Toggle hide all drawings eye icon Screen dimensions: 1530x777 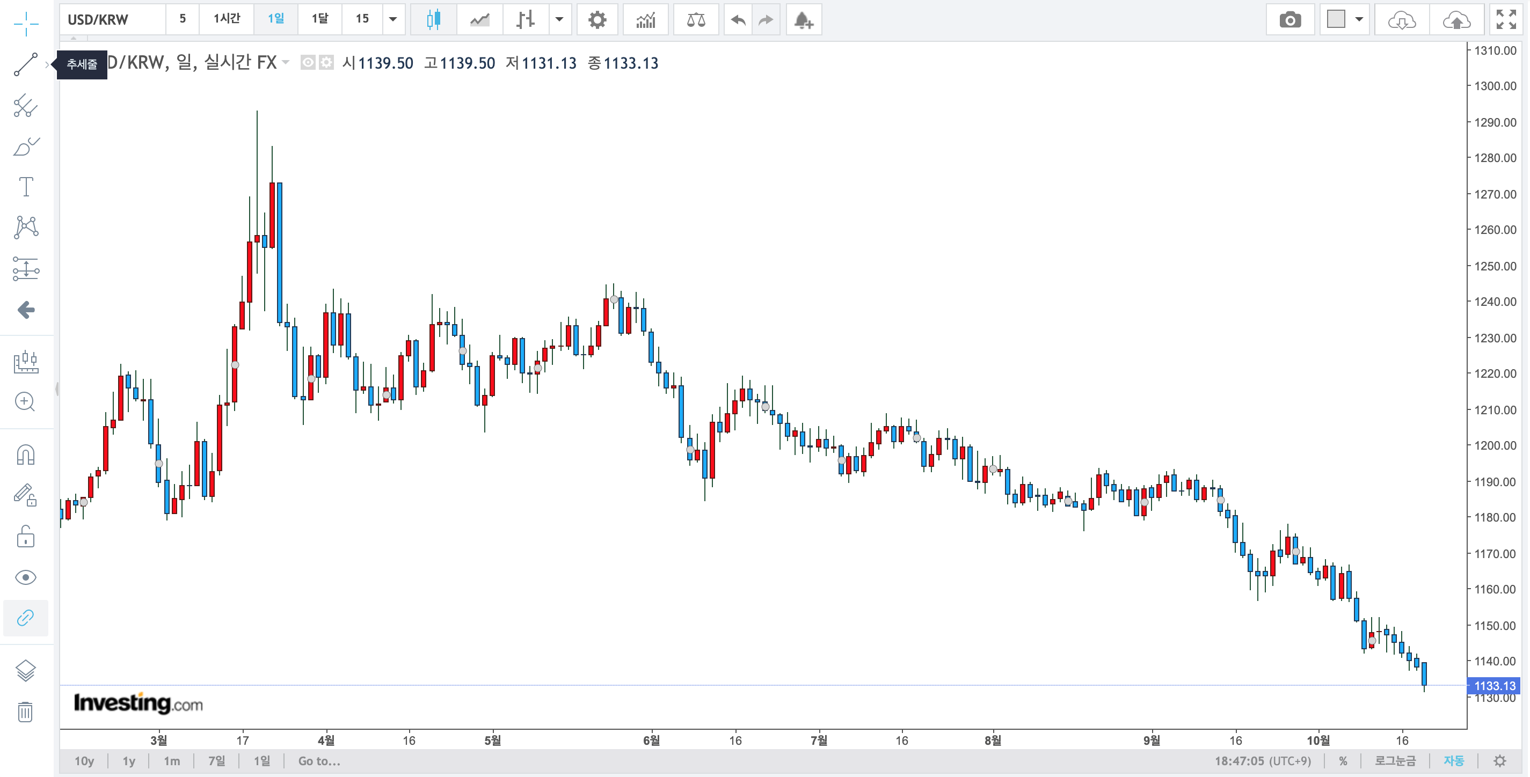26,577
